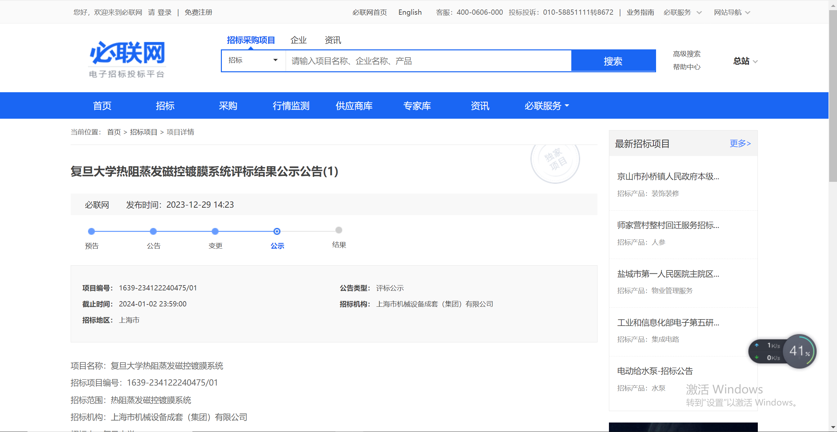
Task: Switch to the 资讯 search tab
Action: [333, 40]
